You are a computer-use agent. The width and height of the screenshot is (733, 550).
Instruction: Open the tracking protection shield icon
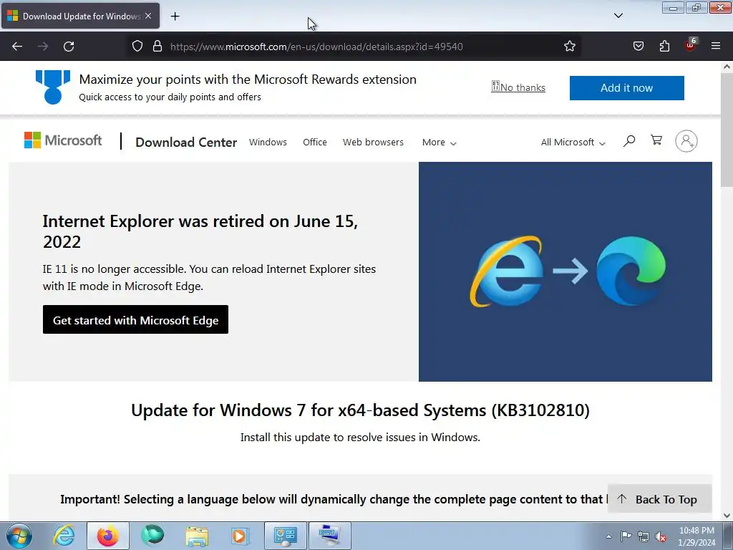(x=137, y=47)
